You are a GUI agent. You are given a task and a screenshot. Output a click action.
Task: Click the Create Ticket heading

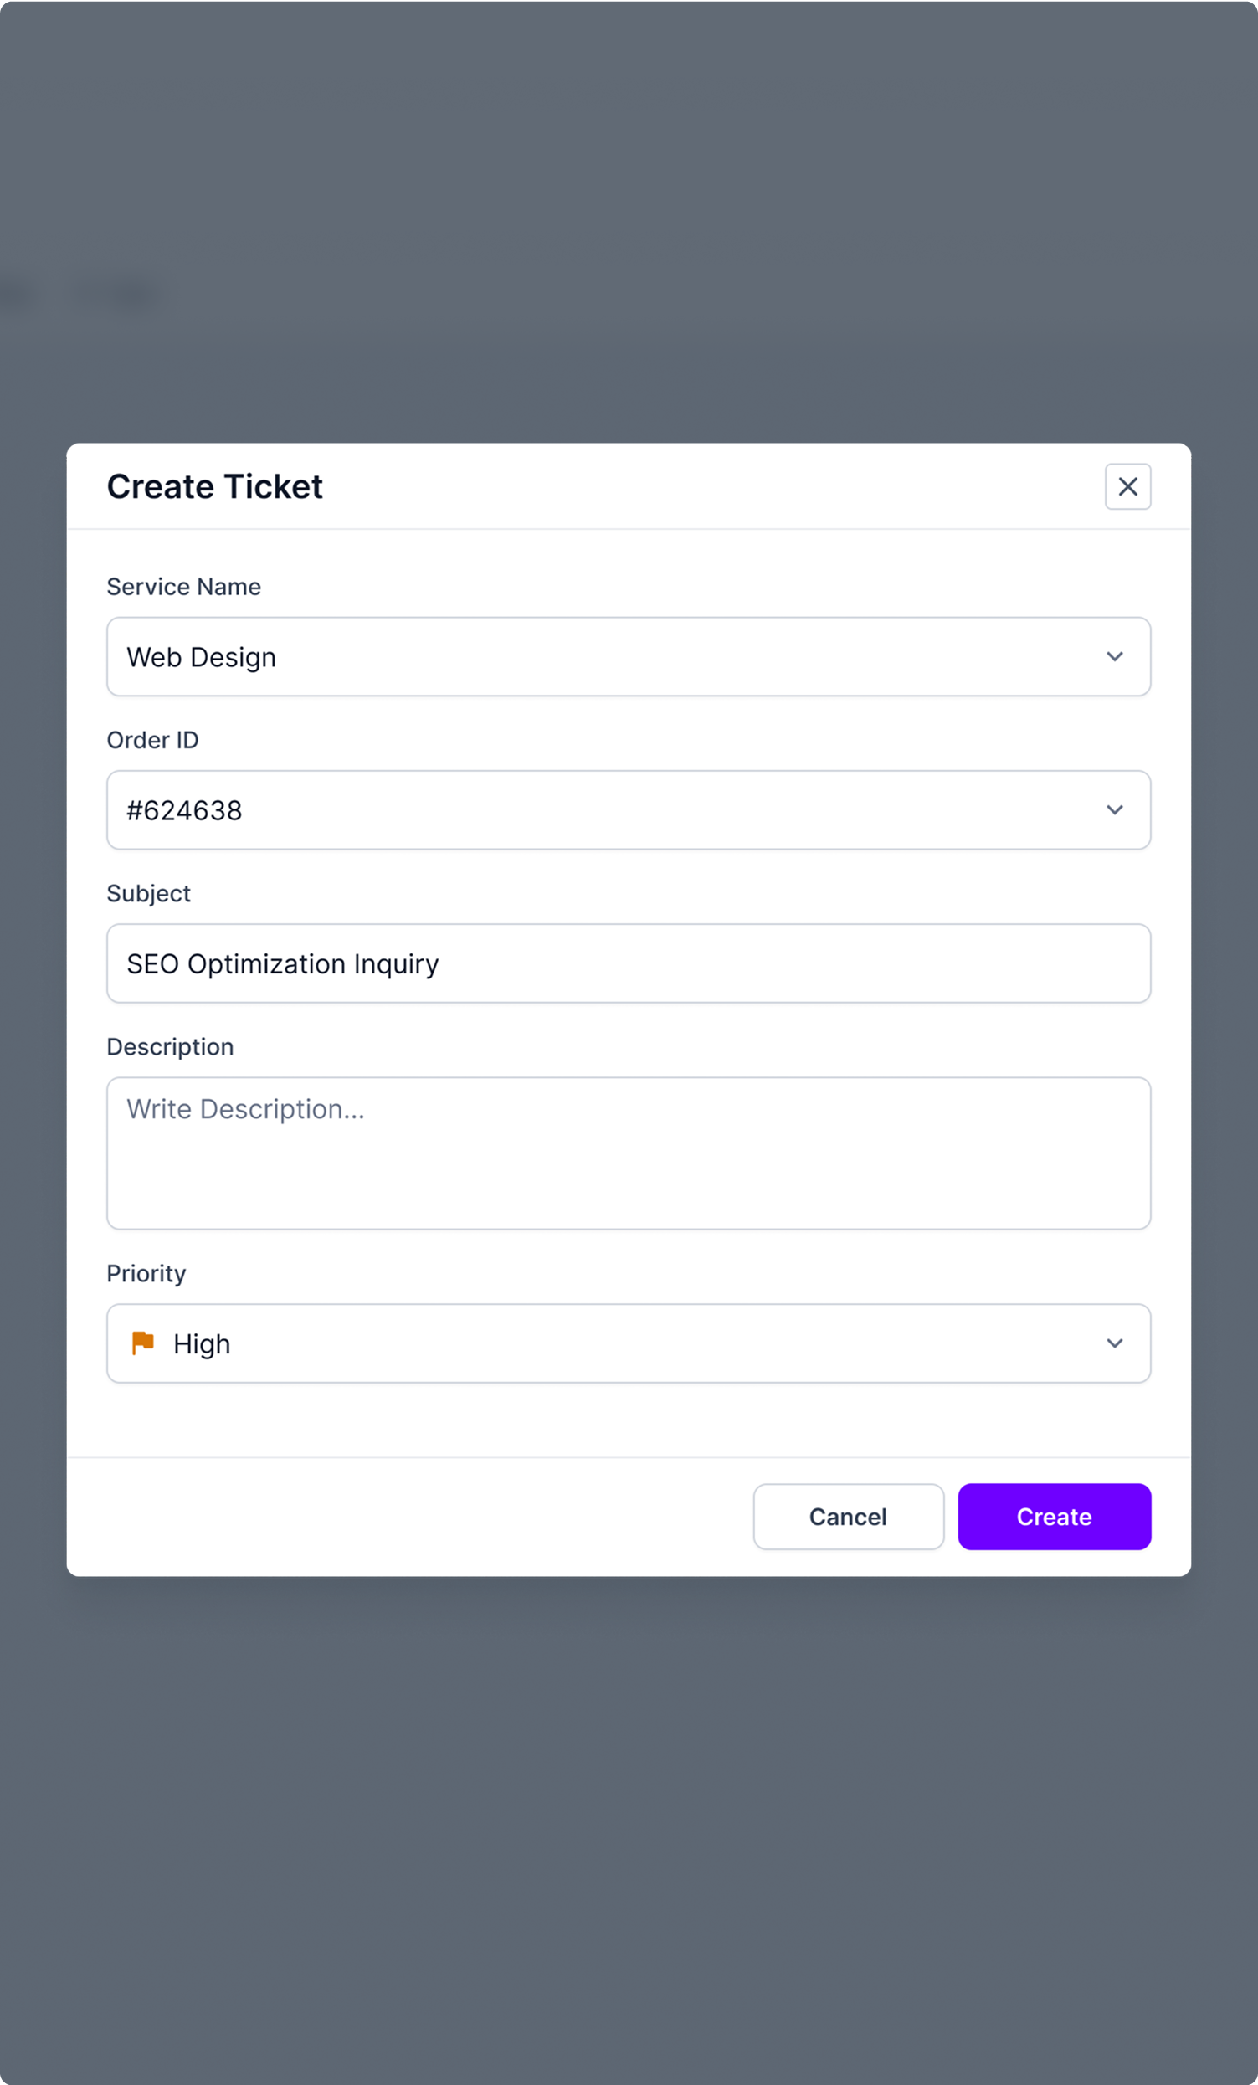215,486
